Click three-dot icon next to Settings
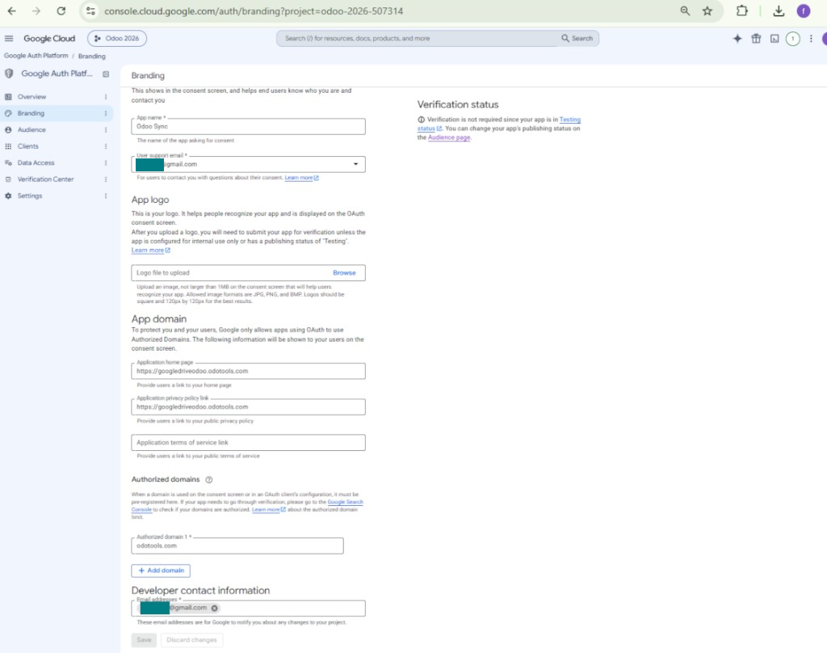Screen dimensions: 827x653 [106, 196]
